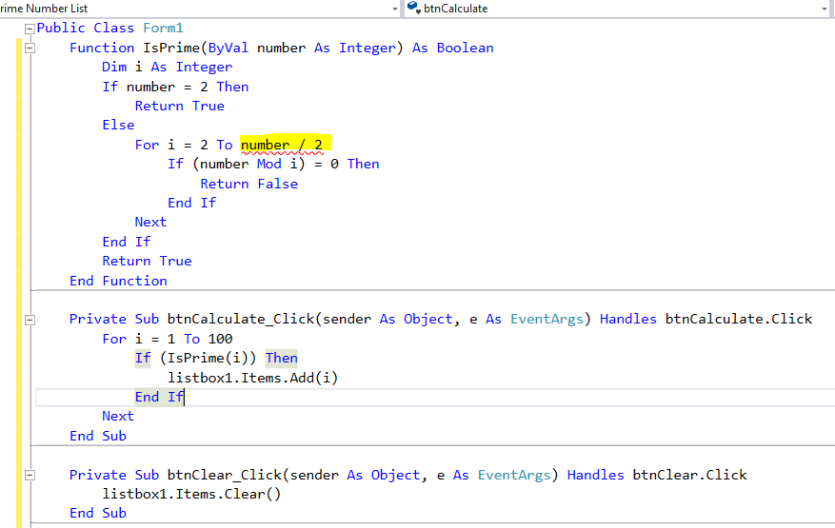This screenshot has width=835, height=528.
Task: Collapse the IsPrime function block
Action: 30,48
